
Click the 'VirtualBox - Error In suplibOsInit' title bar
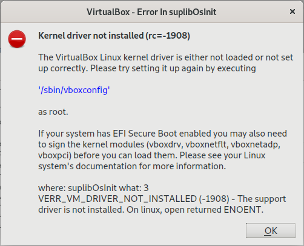pyautogui.click(x=151, y=12)
